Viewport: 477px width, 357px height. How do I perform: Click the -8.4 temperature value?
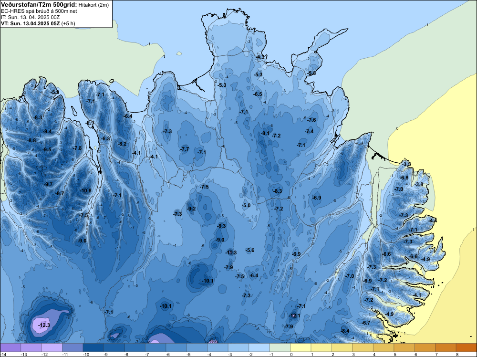345,331
